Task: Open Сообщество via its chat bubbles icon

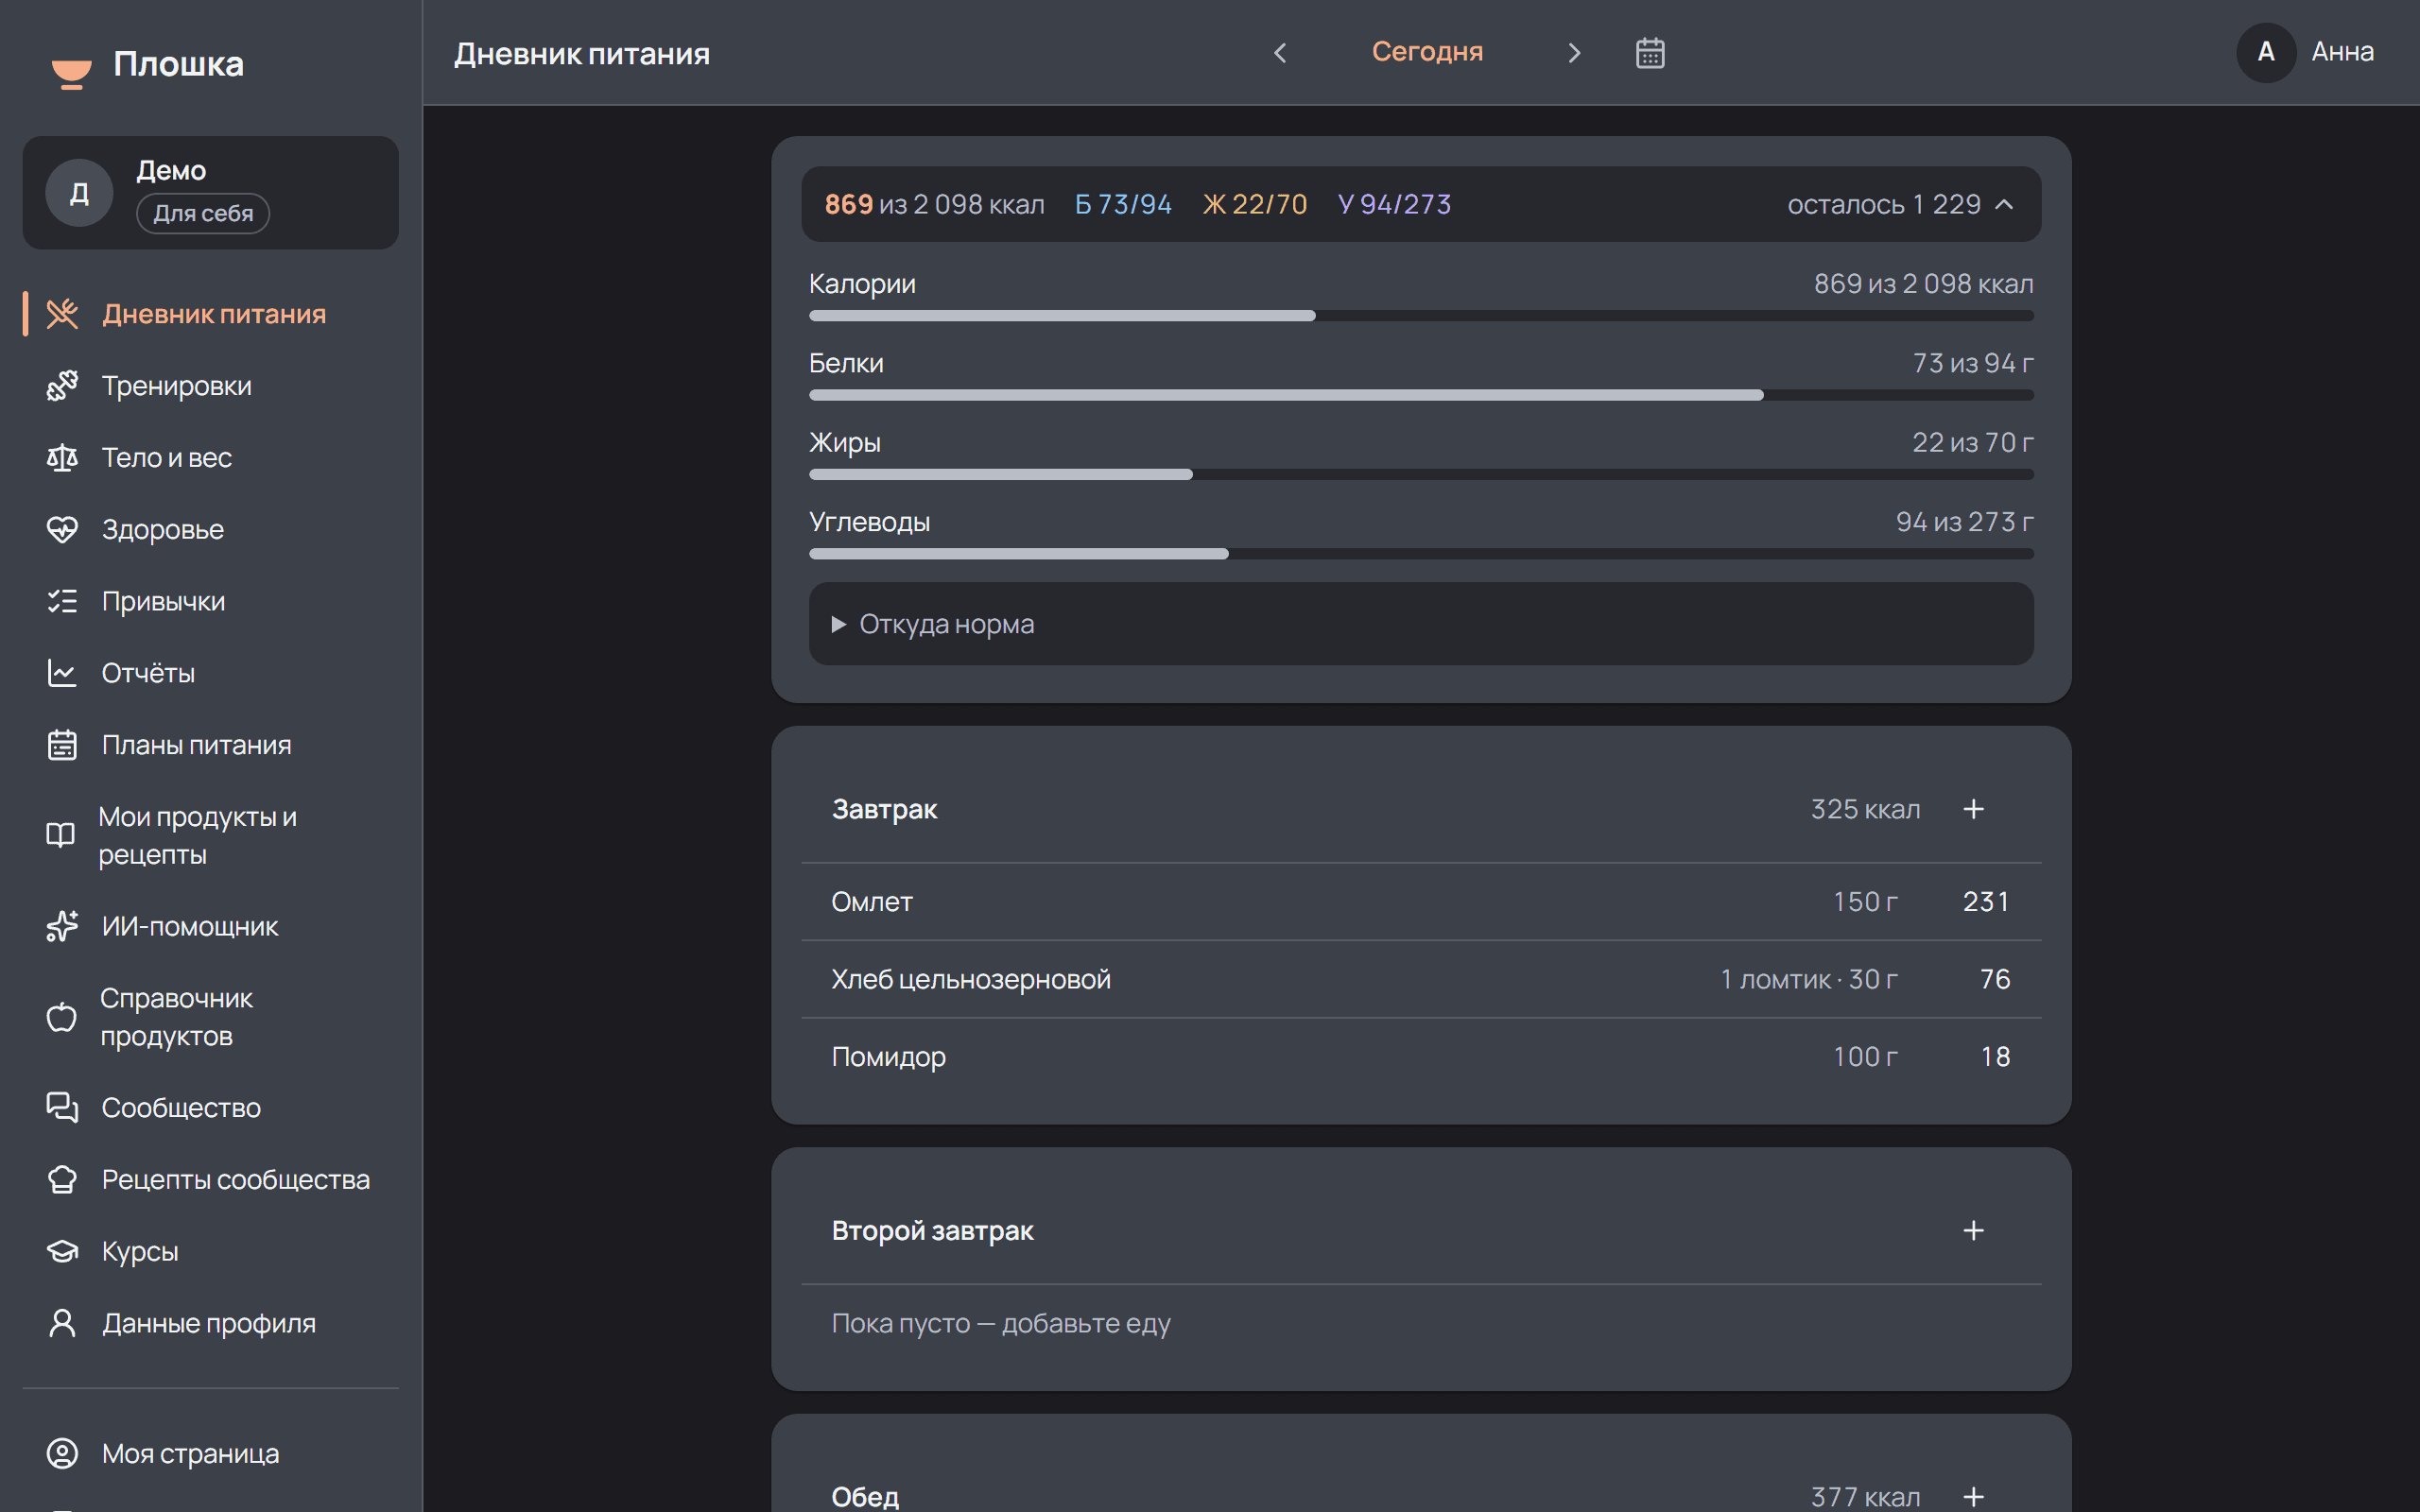Action: tap(62, 1108)
